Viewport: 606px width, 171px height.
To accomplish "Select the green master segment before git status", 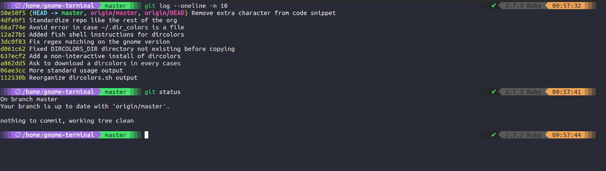I will click(115, 92).
